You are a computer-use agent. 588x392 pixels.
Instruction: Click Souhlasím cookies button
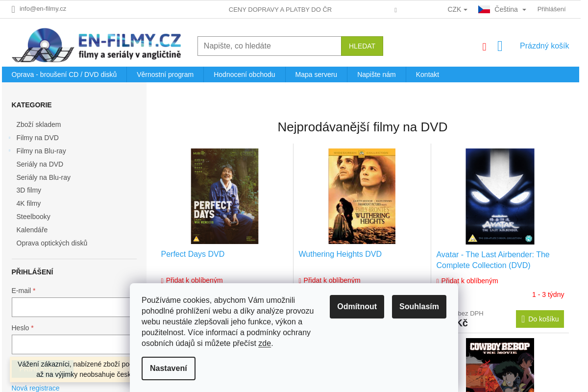tap(419, 307)
